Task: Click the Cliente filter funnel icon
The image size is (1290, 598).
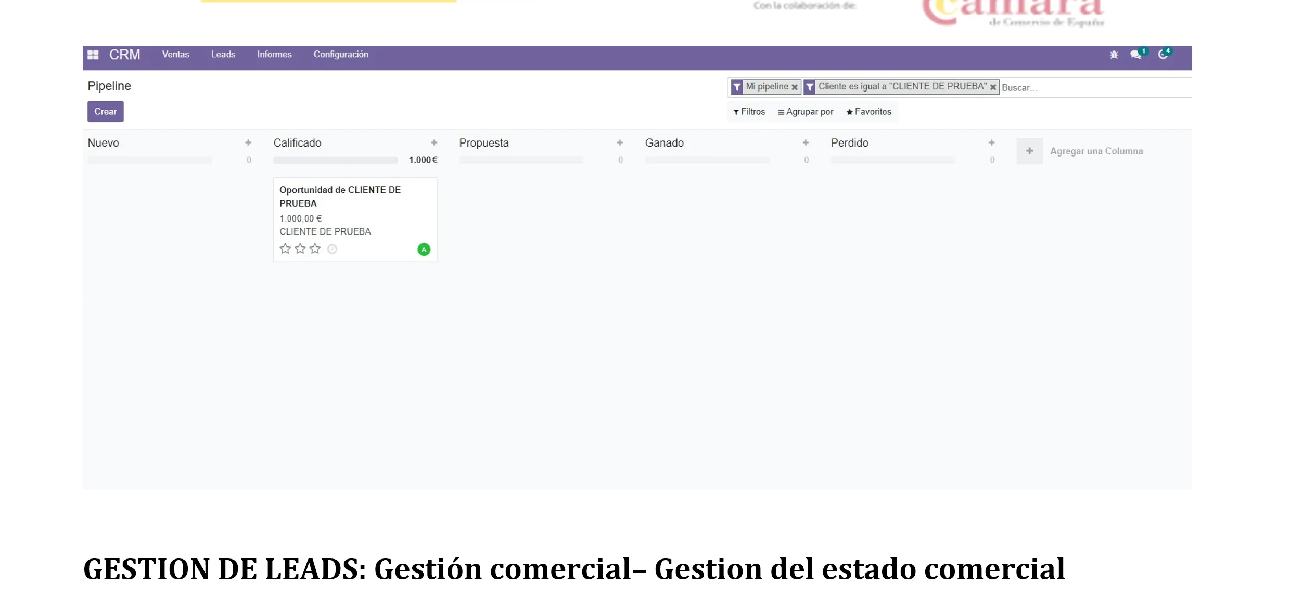Action: pyautogui.click(x=810, y=87)
